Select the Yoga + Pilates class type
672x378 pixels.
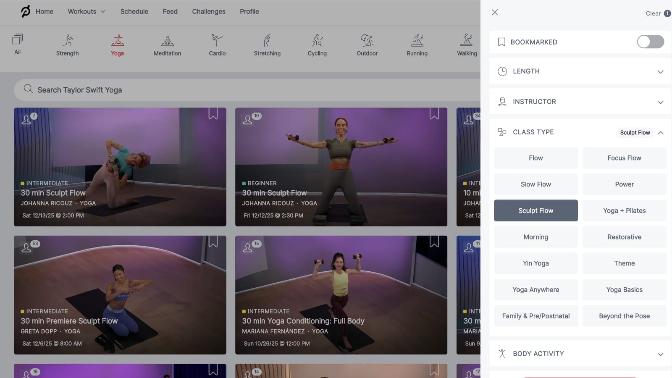point(624,210)
